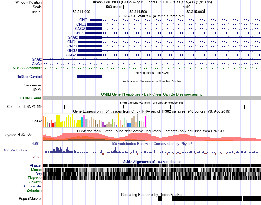Click the Elephant alignment row label
This screenshot has height=205, width=261.
35,178
